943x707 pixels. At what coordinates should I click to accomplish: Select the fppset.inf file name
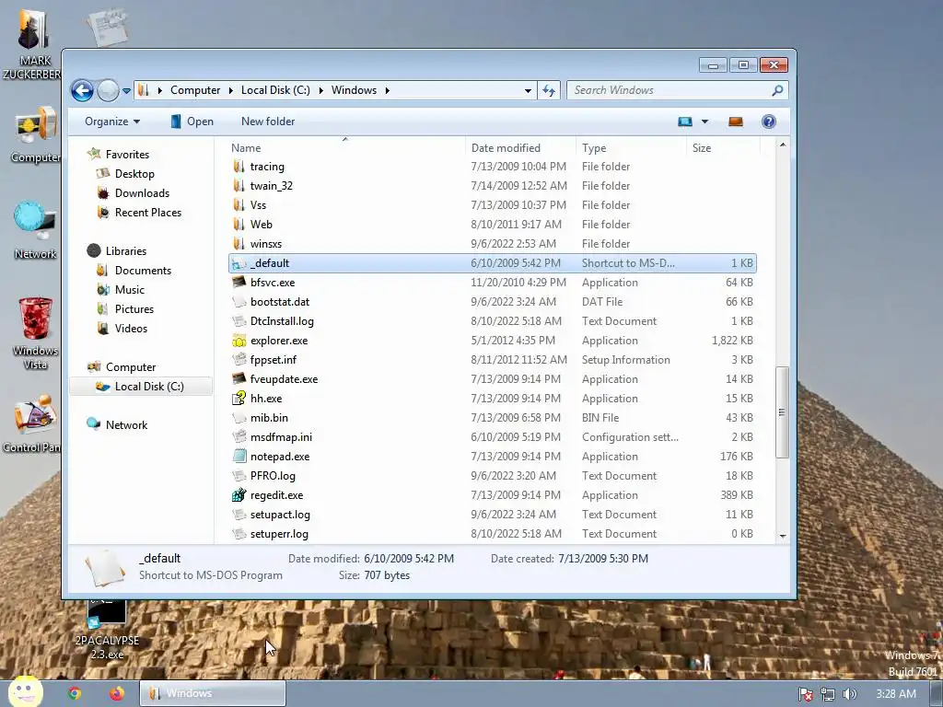click(273, 360)
